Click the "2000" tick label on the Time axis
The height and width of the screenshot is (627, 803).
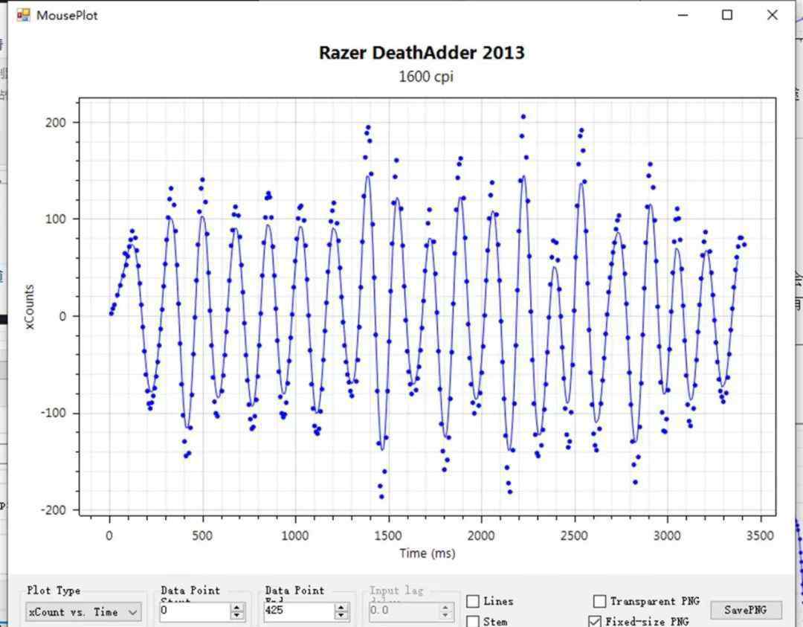pyautogui.click(x=481, y=536)
